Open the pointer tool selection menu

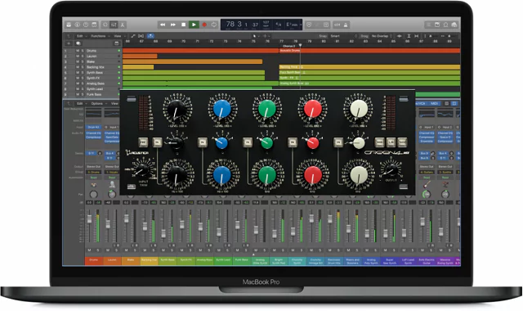(x=256, y=36)
